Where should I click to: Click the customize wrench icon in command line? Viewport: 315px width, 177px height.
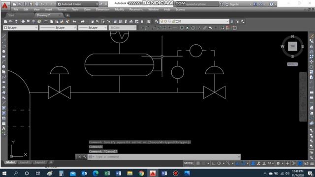point(85,157)
